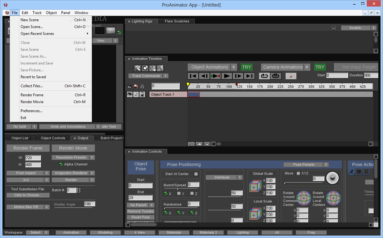
Task: Check Bunch/Spread Y checkbox
Action: pyautogui.click(x=179, y=193)
